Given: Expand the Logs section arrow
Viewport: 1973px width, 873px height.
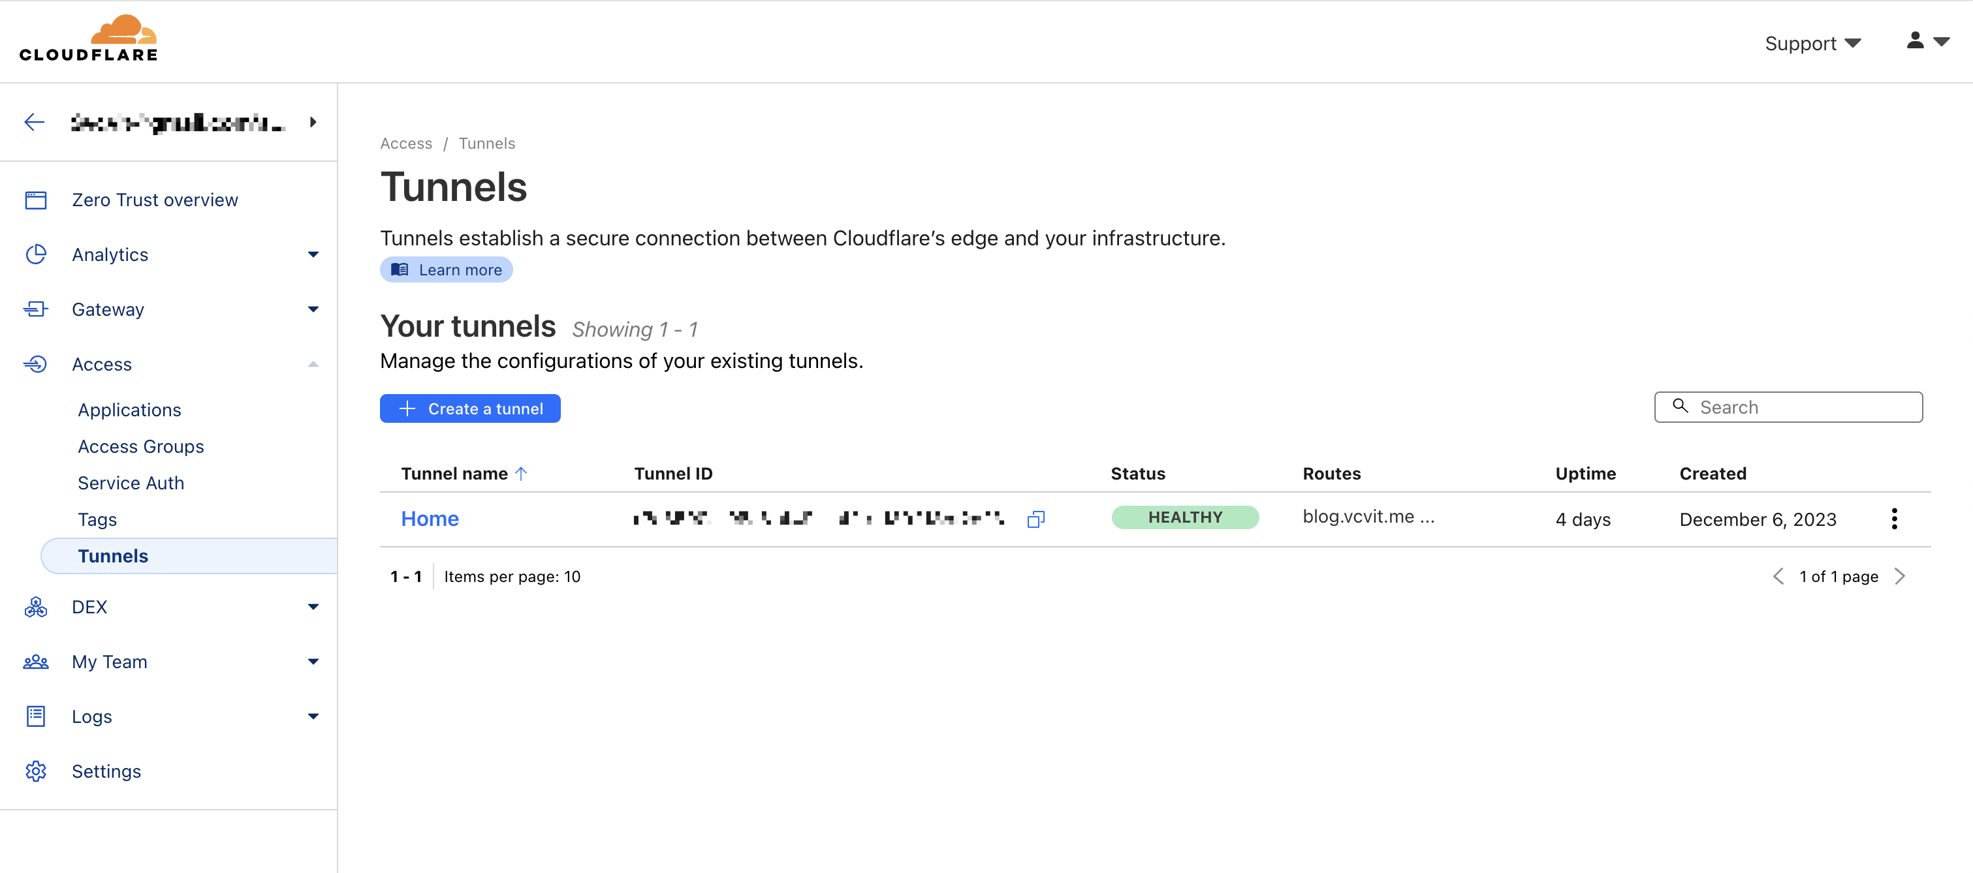Looking at the screenshot, I should (x=313, y=717).
